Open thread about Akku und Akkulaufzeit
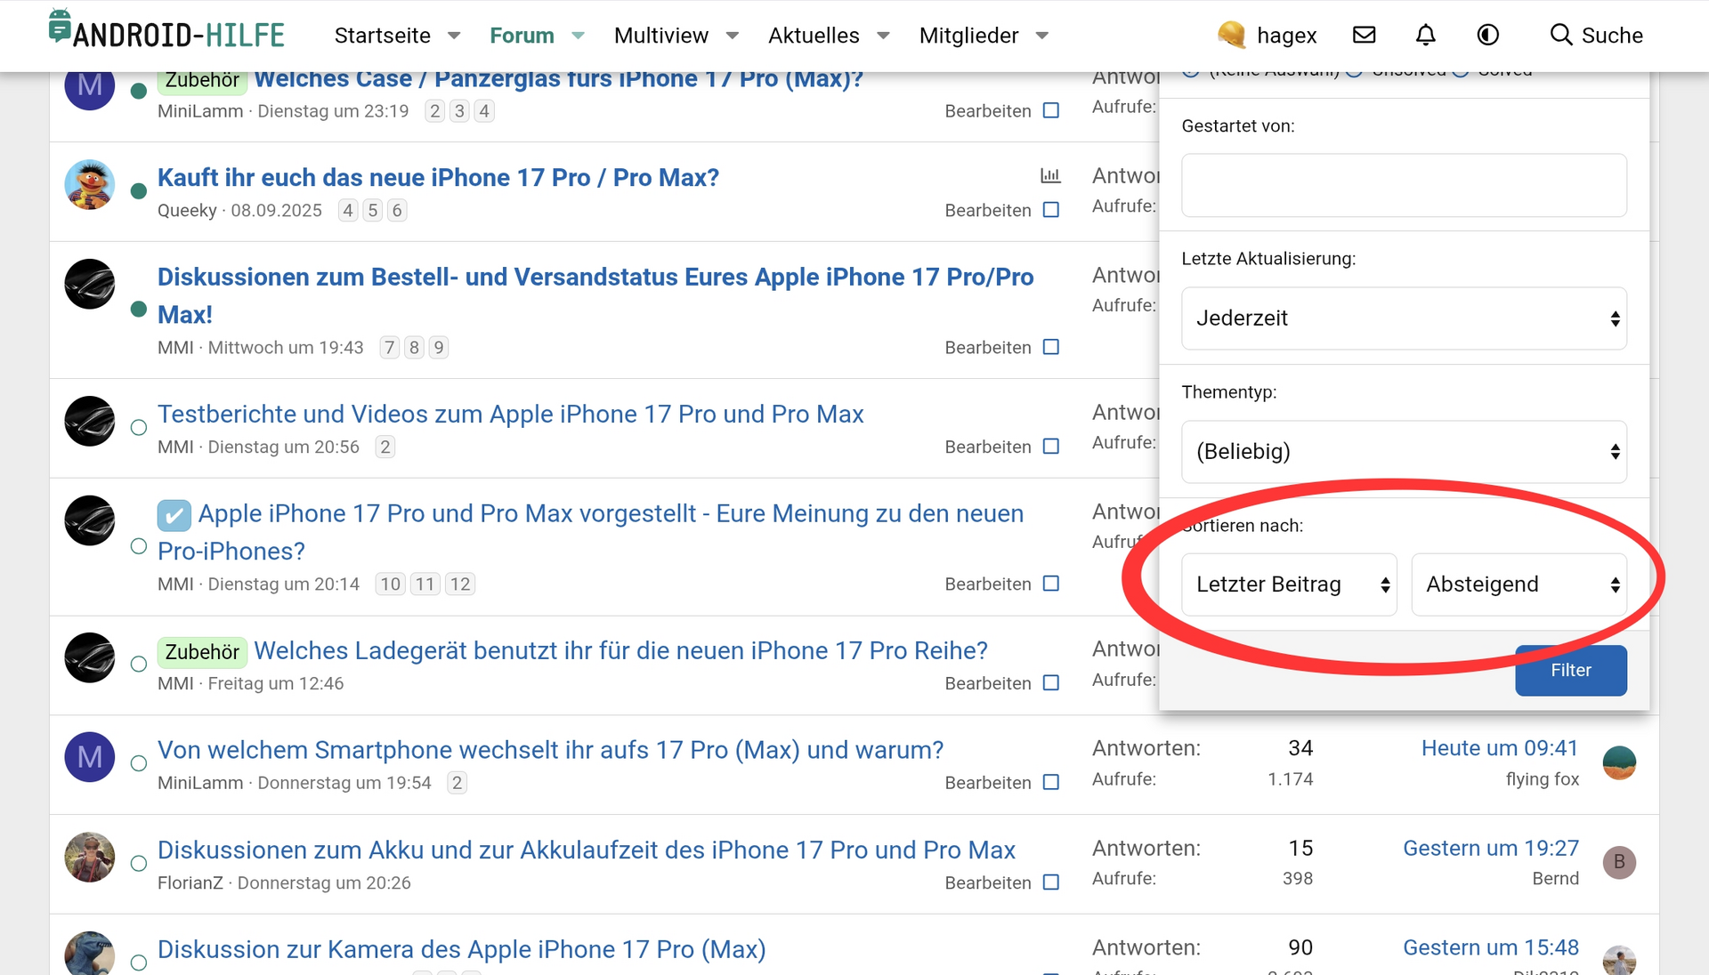1709x975 pixels. [x=586, y=850]
